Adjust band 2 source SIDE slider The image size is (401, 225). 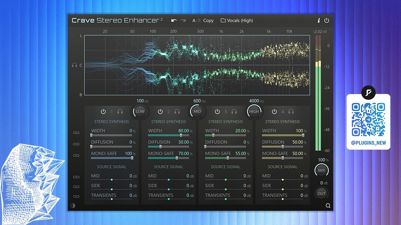(168, 189)
